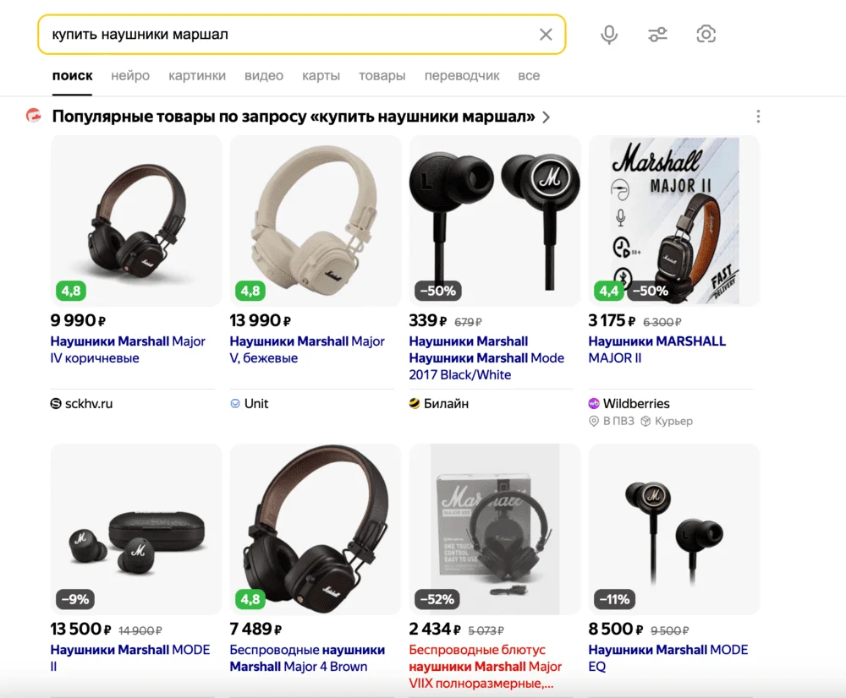This screenshot has height=698, width=846.
Task: Open Наушники Marshall Major V, бежевые link
Action: click(x=307, y=350)
